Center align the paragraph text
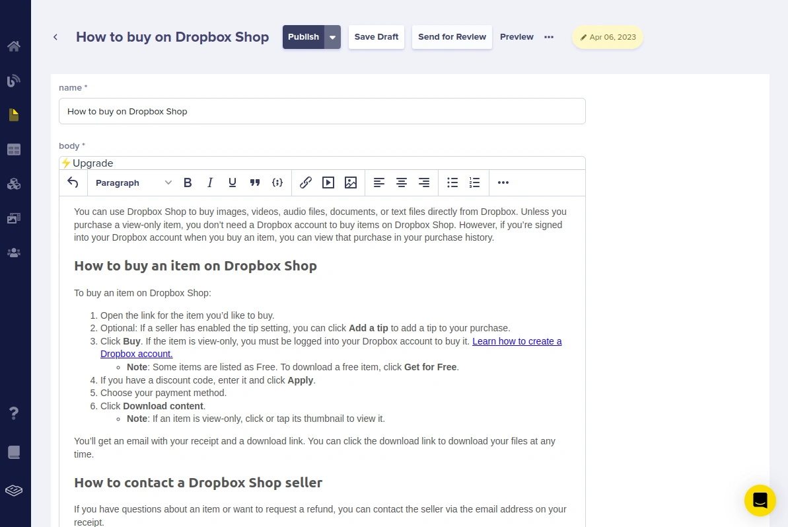 point(402,182)
